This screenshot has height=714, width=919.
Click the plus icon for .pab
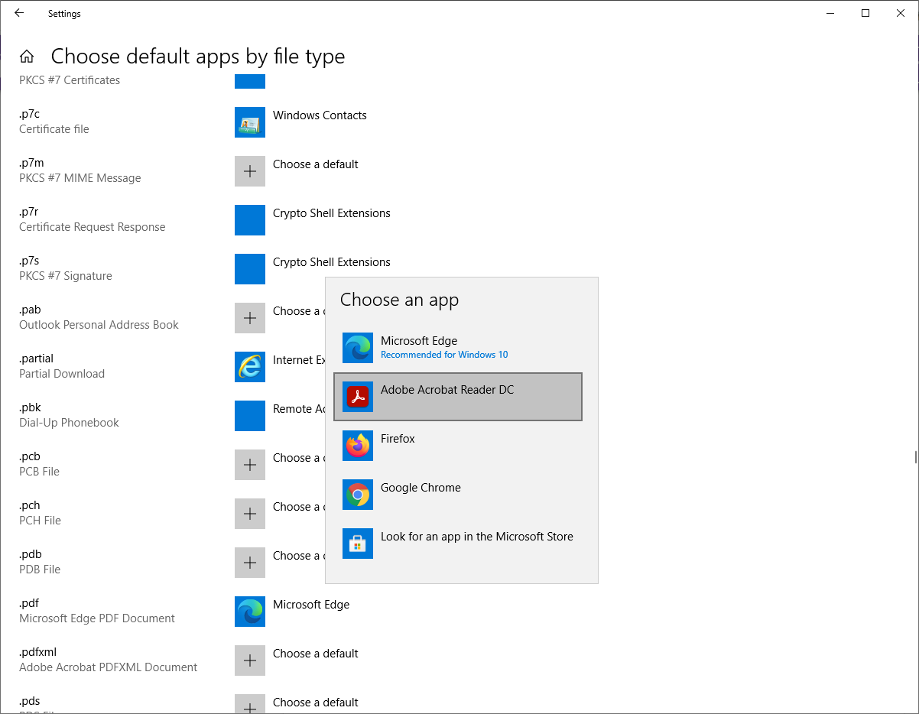[x=250, y=318]
